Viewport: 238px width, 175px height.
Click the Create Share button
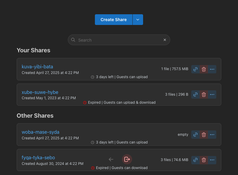114,20
